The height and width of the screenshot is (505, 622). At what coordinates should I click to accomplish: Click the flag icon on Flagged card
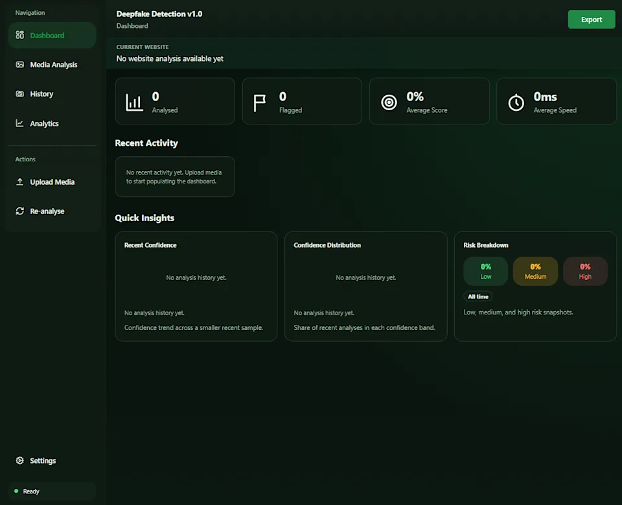[x=259, y=103]
